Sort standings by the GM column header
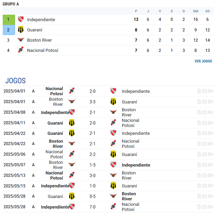The width and height of the screenshot is (214, 213). point(196,11)
